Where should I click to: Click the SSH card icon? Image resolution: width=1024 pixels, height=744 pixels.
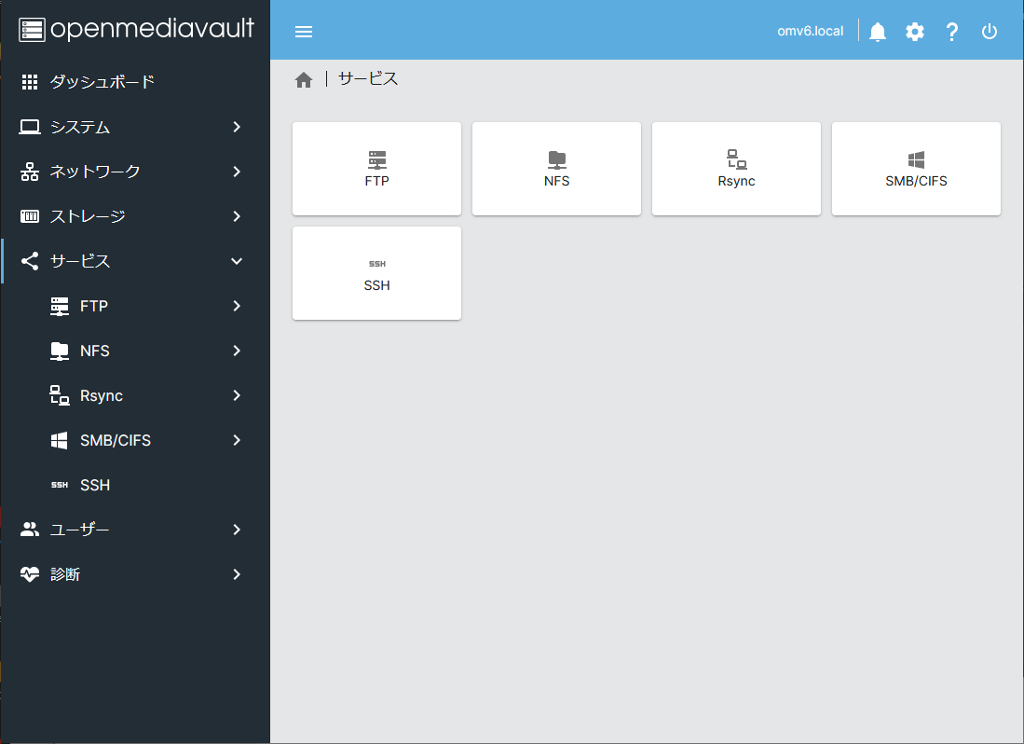(x=376, y=264)
